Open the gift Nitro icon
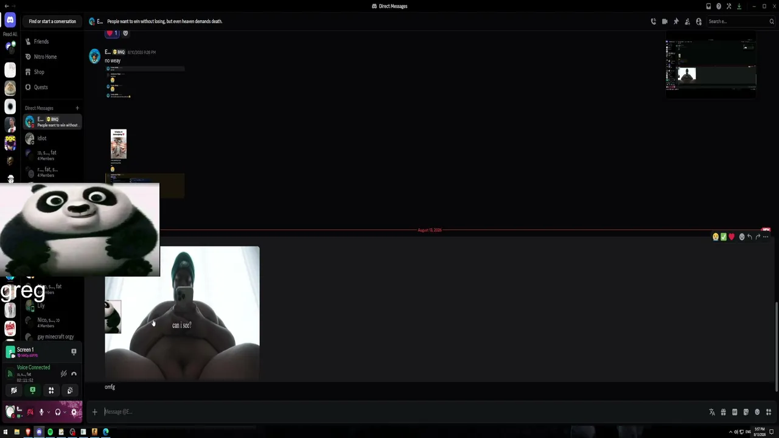The image size is (779, 438). click(x=723, y=412)
